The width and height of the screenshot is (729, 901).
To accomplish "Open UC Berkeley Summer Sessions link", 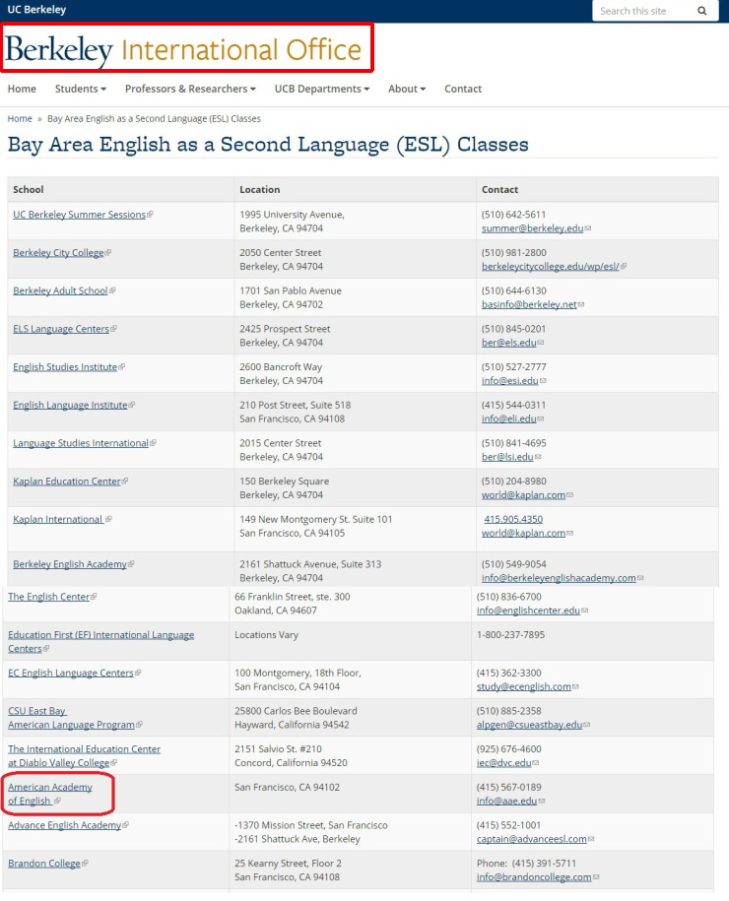I will [80, 215].
